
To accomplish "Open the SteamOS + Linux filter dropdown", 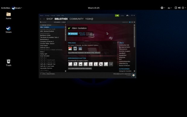I will point(60,22).
